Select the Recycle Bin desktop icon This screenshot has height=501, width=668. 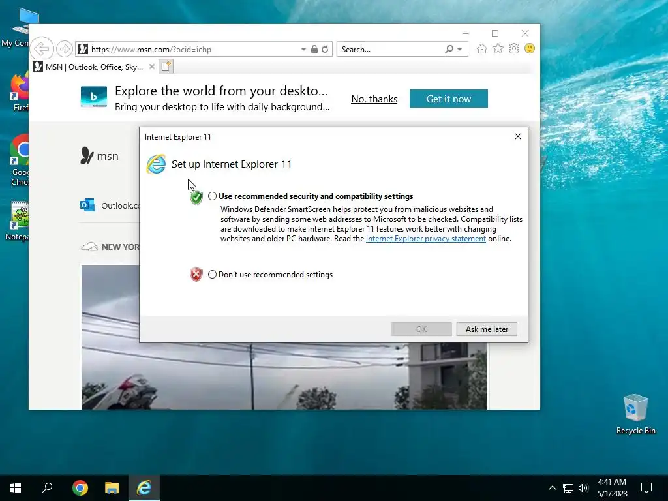(635, 414)
